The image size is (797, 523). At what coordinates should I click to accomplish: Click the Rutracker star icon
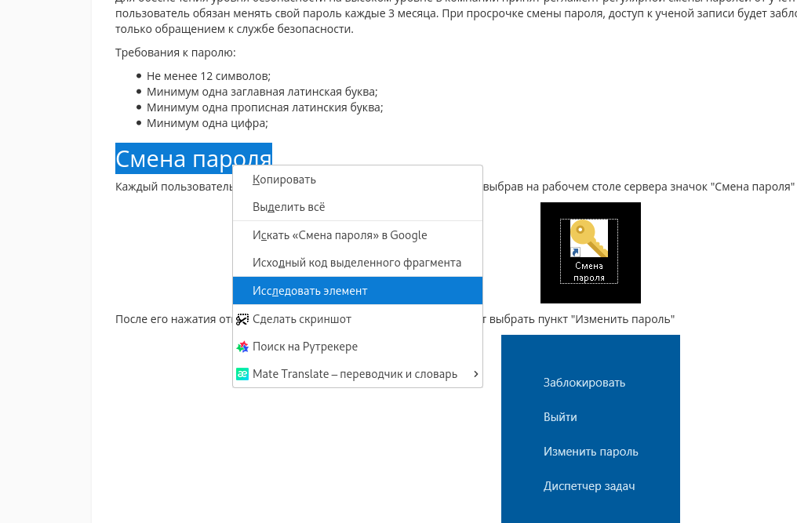[242, 347]
